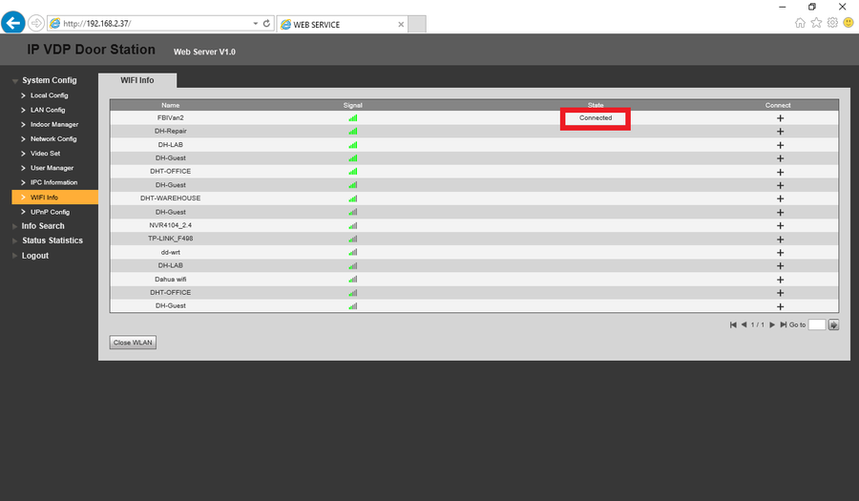The width and height of the screenshot is (859, 501).
Task: Open the Network Config menu item
Action: coord(53,139)
